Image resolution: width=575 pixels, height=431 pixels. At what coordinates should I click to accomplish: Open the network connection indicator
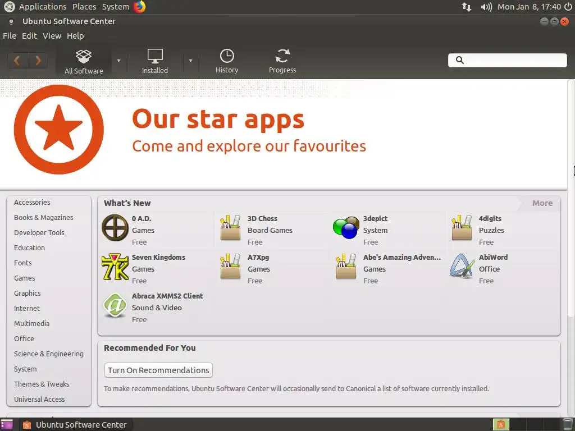[x=467, y=7]
